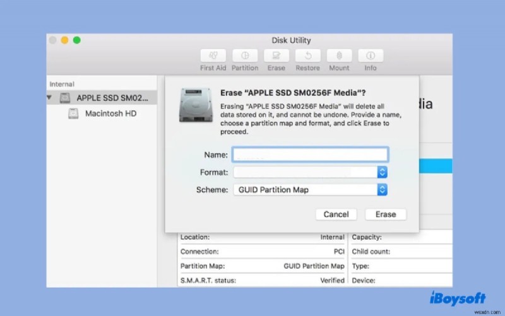505x316 pixels.
Task: Click the Restore toolbar icon
Action: (x=308, y=56)
